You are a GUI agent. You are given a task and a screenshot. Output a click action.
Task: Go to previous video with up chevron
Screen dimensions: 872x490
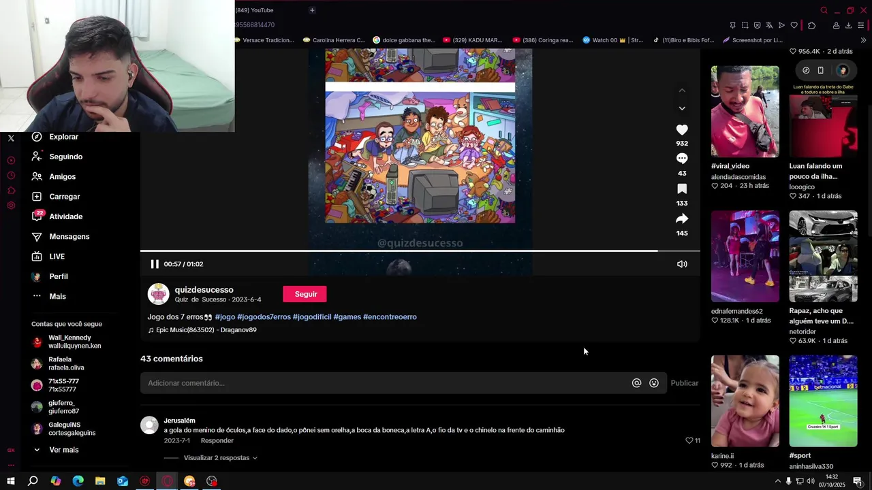click(682, 90)
